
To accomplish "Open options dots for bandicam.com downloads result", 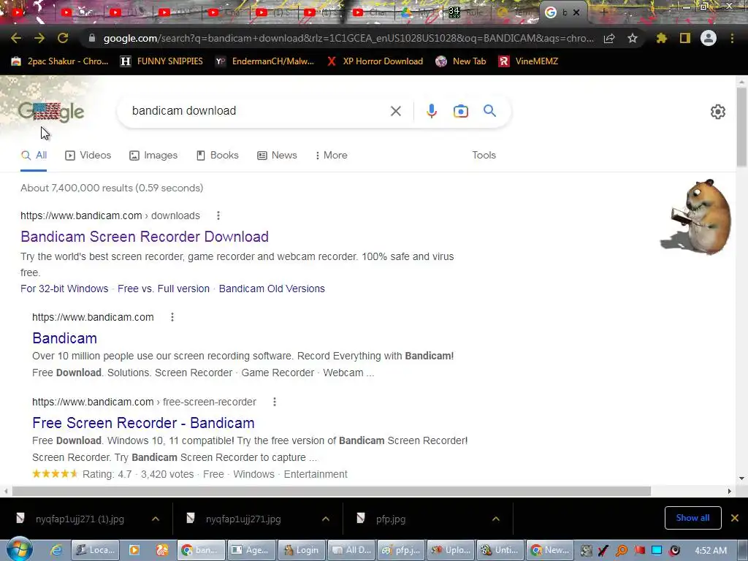I will (x=218, y=215).
